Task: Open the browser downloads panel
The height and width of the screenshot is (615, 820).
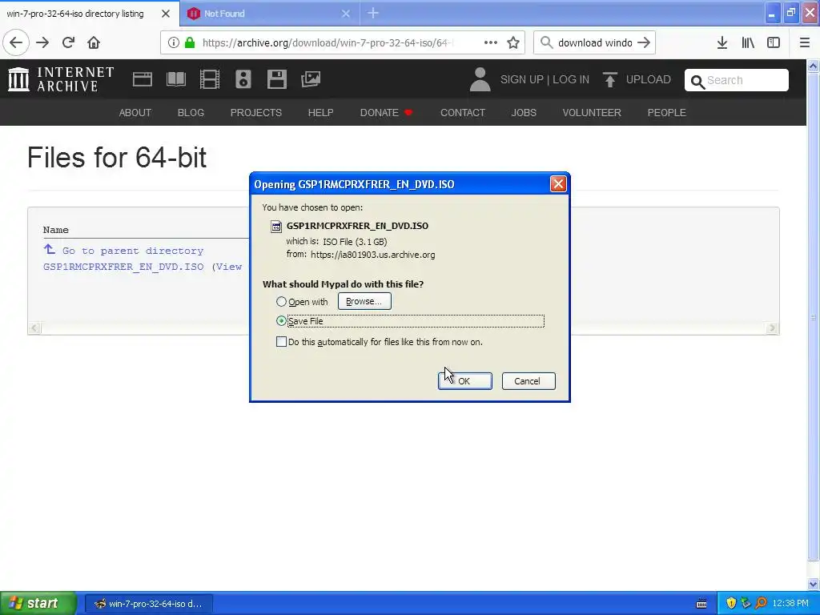Action: pos(722,42)
